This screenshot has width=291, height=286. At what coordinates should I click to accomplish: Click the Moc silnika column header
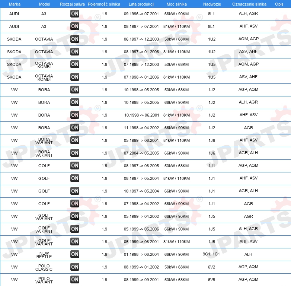pyautogui.click(x=177, y=4)
